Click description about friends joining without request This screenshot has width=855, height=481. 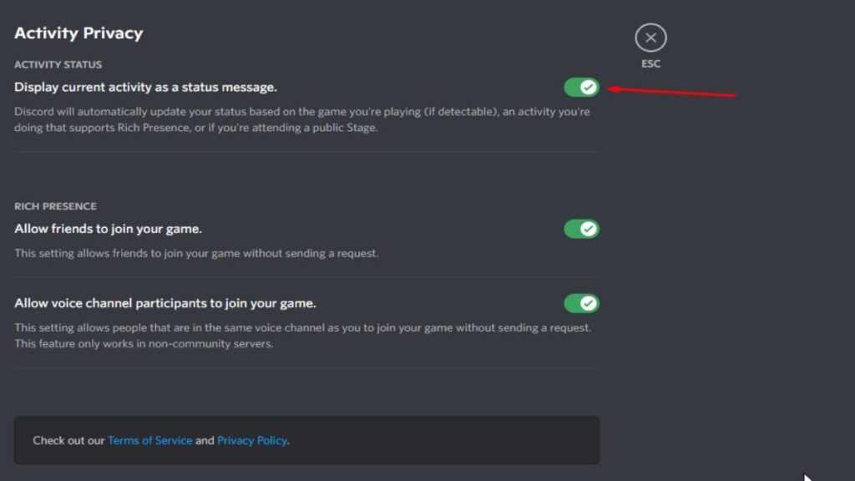(x=196, y=253)
